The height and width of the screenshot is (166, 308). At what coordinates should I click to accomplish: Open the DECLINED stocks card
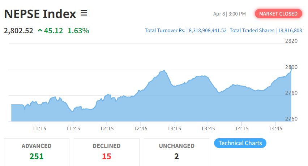(107, 151)
